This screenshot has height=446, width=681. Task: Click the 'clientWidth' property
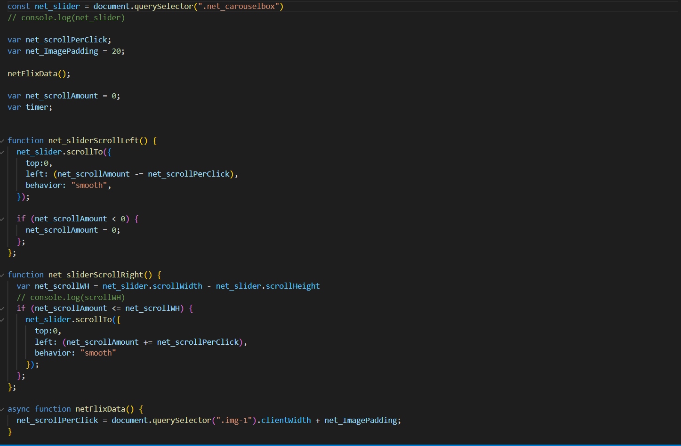pyautogui.click(x=286, y=420)
